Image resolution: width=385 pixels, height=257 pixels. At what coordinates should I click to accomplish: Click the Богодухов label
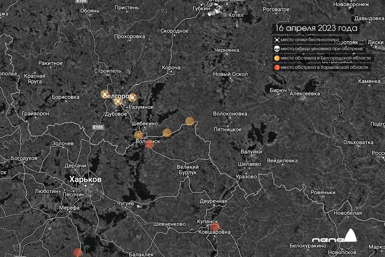[x=24, y=158]
